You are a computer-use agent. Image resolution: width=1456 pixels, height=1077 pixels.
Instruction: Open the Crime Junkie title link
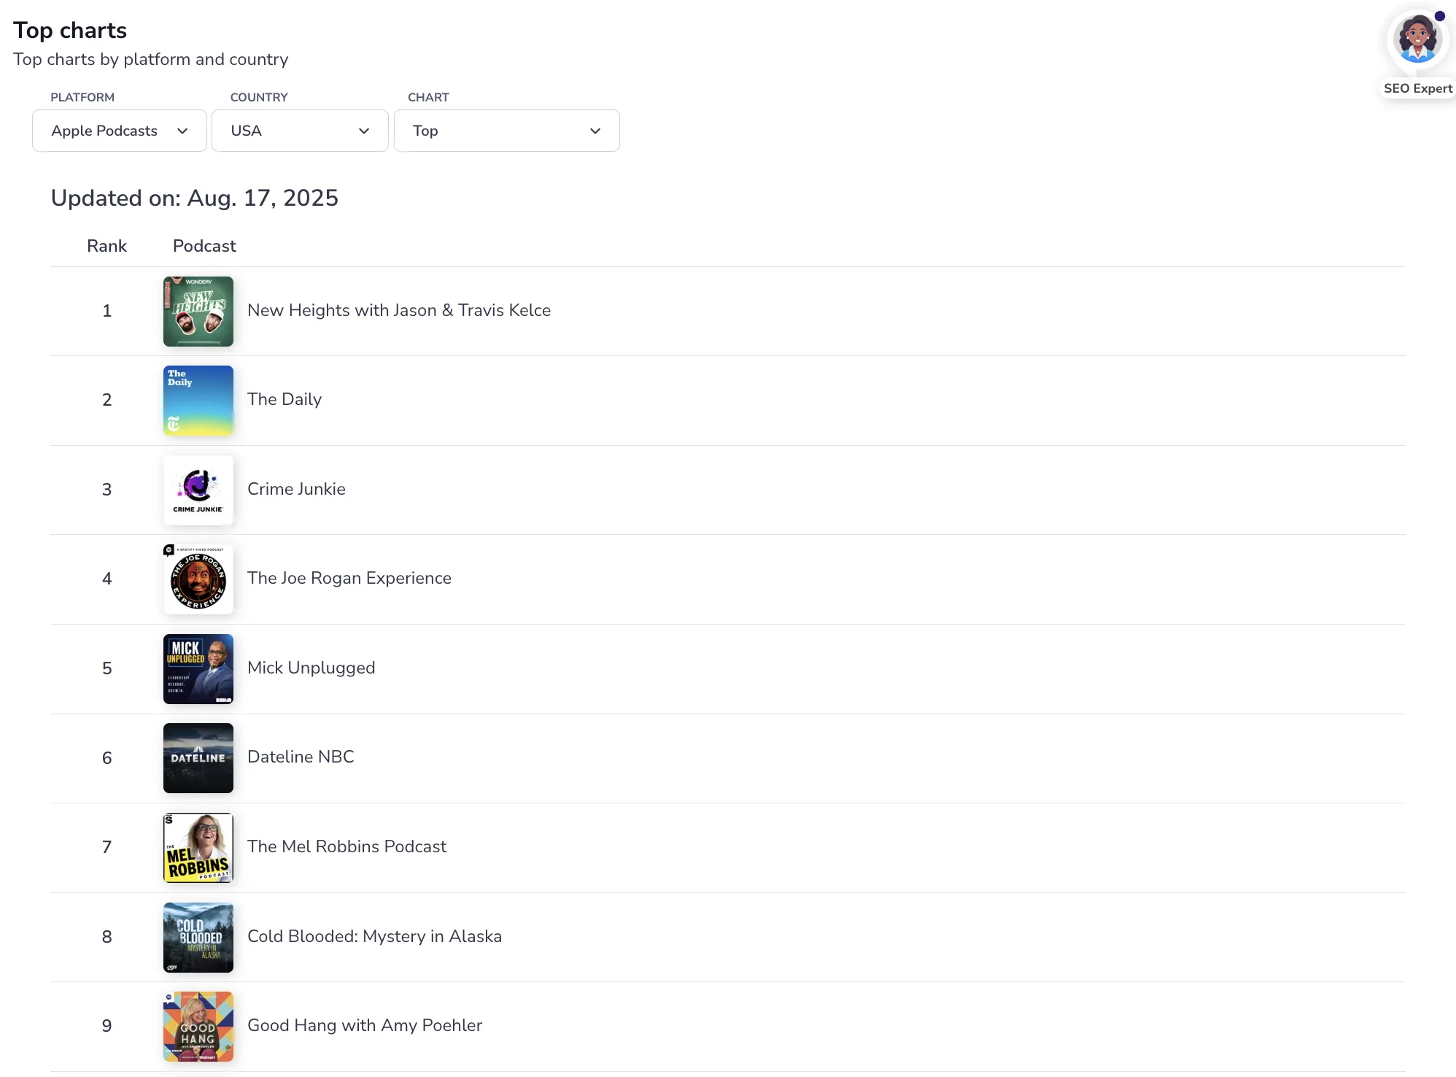click(296, 489)
